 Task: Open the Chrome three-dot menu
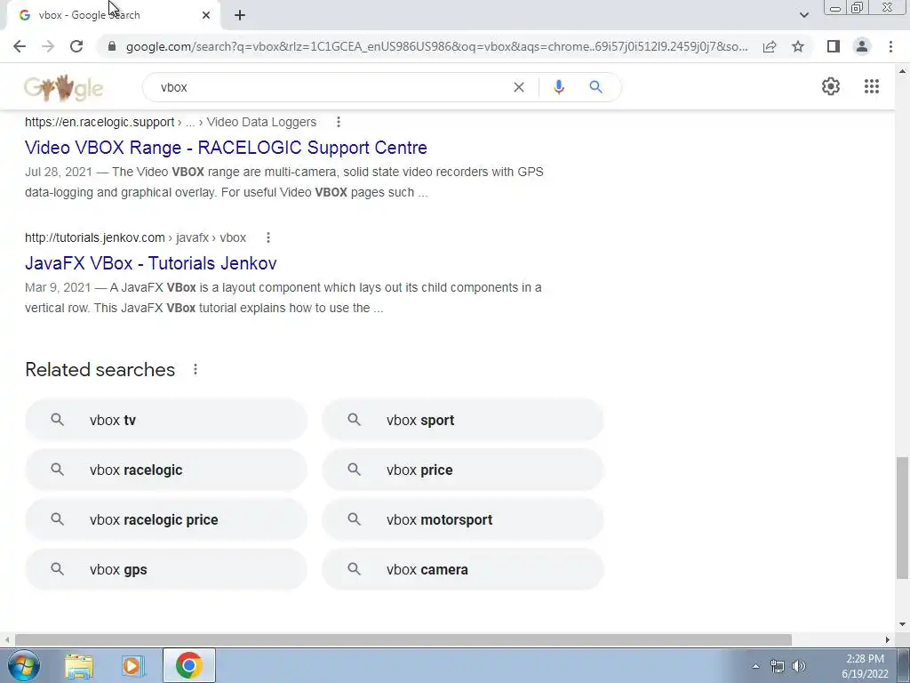click(x=890, y=46)
